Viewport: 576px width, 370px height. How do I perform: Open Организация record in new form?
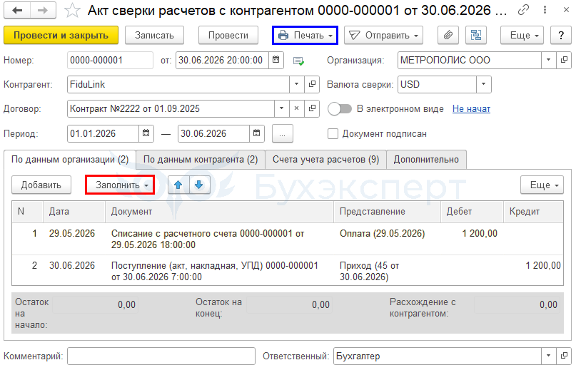(x=564, y=60)
